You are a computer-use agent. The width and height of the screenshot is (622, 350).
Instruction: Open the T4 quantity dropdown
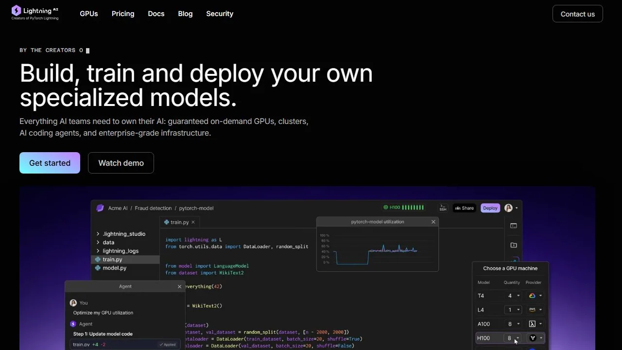pyautogui.click(x=512, y=296)
